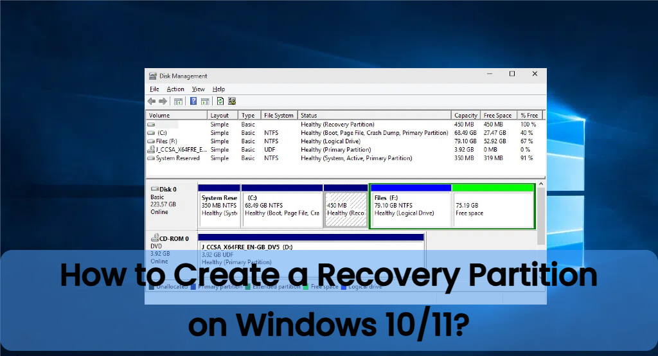Toggle the Show/Hide Action Pane icon

click(205, 101)
